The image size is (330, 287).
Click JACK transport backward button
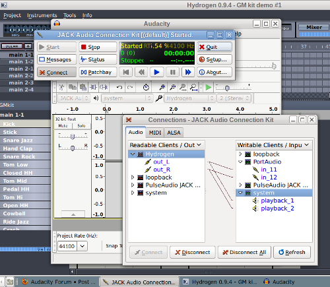tap(141, 72)
